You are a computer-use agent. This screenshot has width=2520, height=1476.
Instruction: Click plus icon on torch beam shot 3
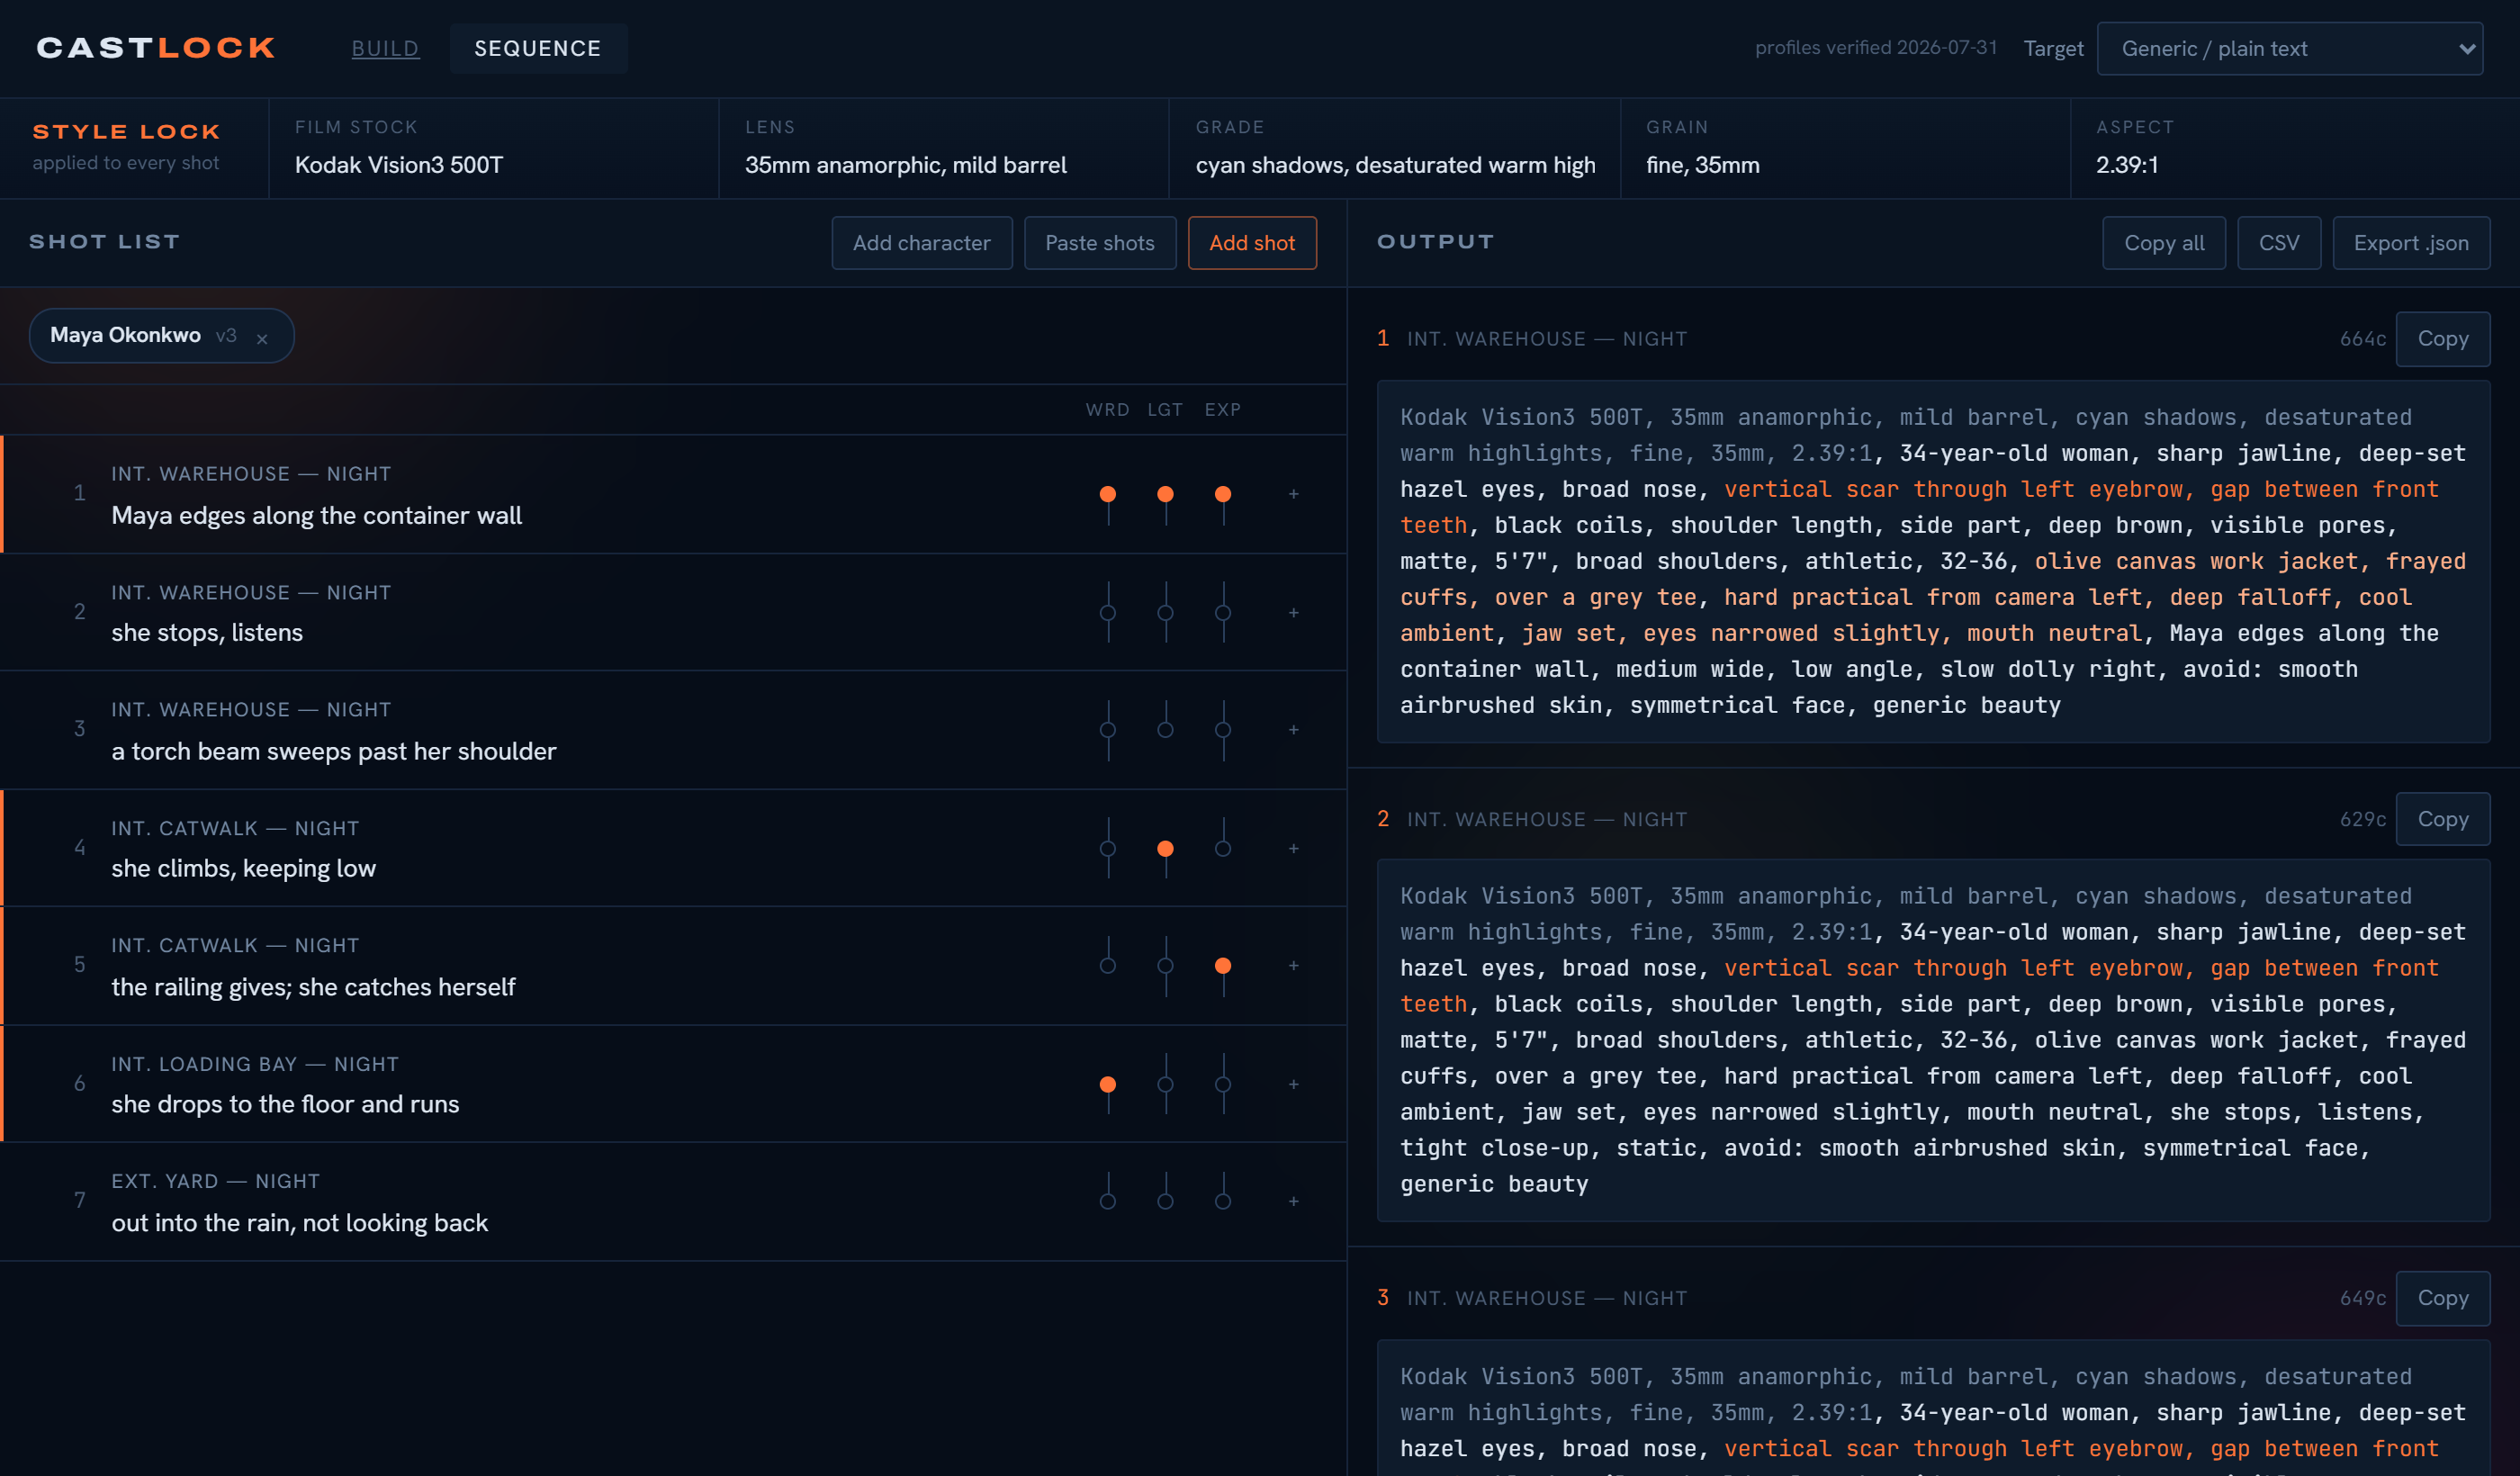[x=1293, y=730]
